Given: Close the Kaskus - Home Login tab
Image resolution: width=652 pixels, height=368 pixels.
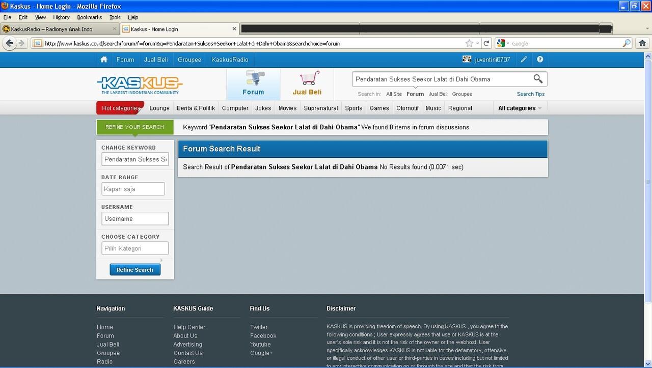Looking at the screenshot, I should point(234,29).
